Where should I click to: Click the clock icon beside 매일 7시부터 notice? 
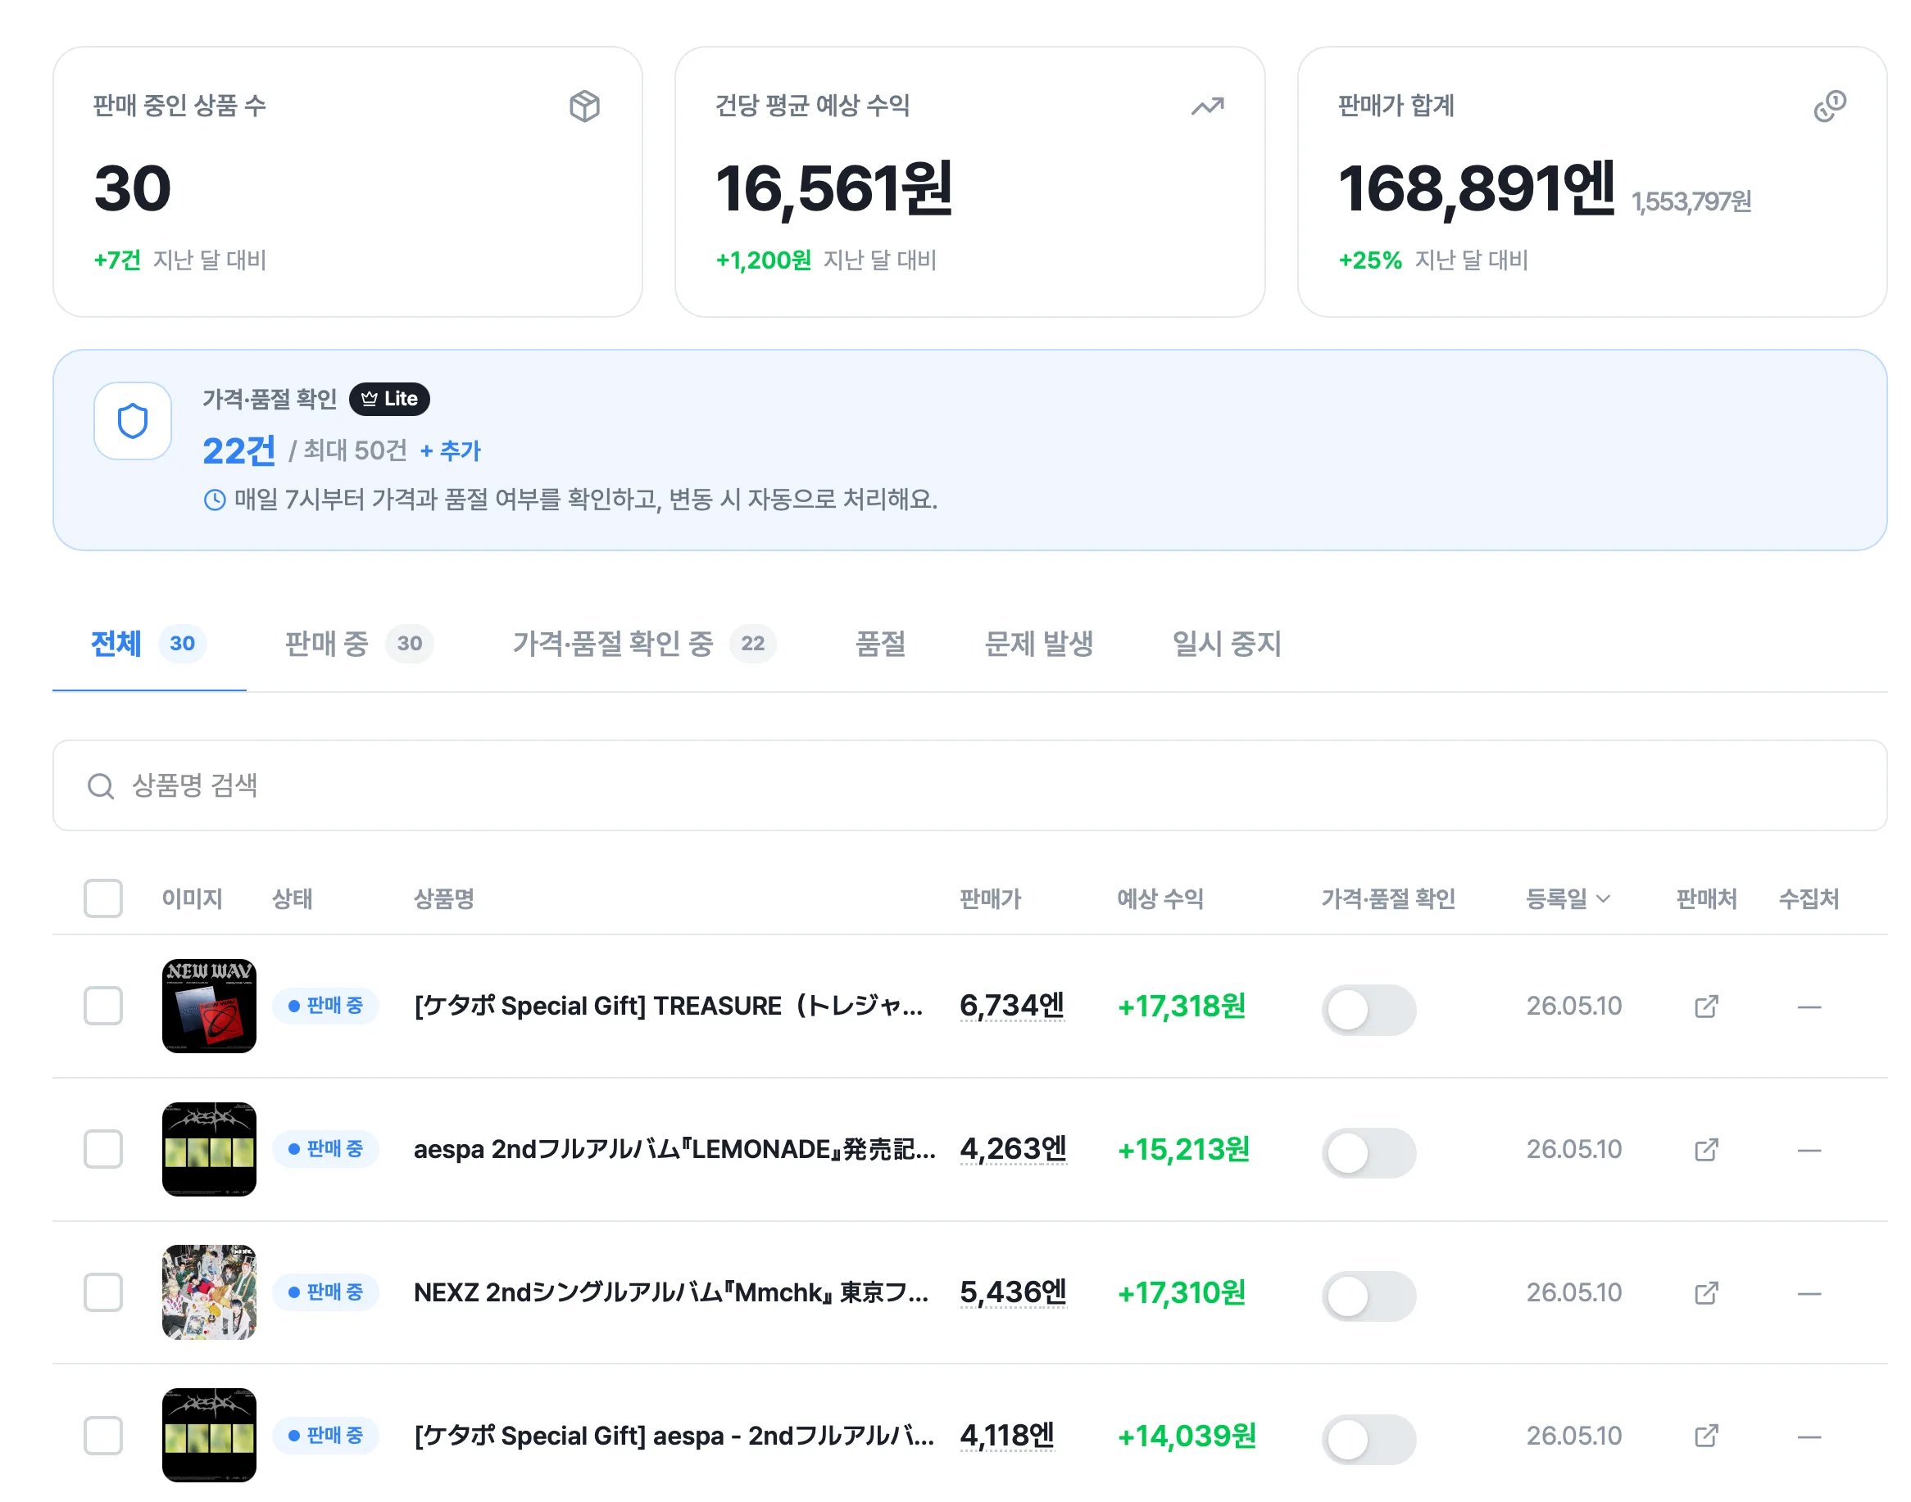pyautogui.click(x=215, y=500)
